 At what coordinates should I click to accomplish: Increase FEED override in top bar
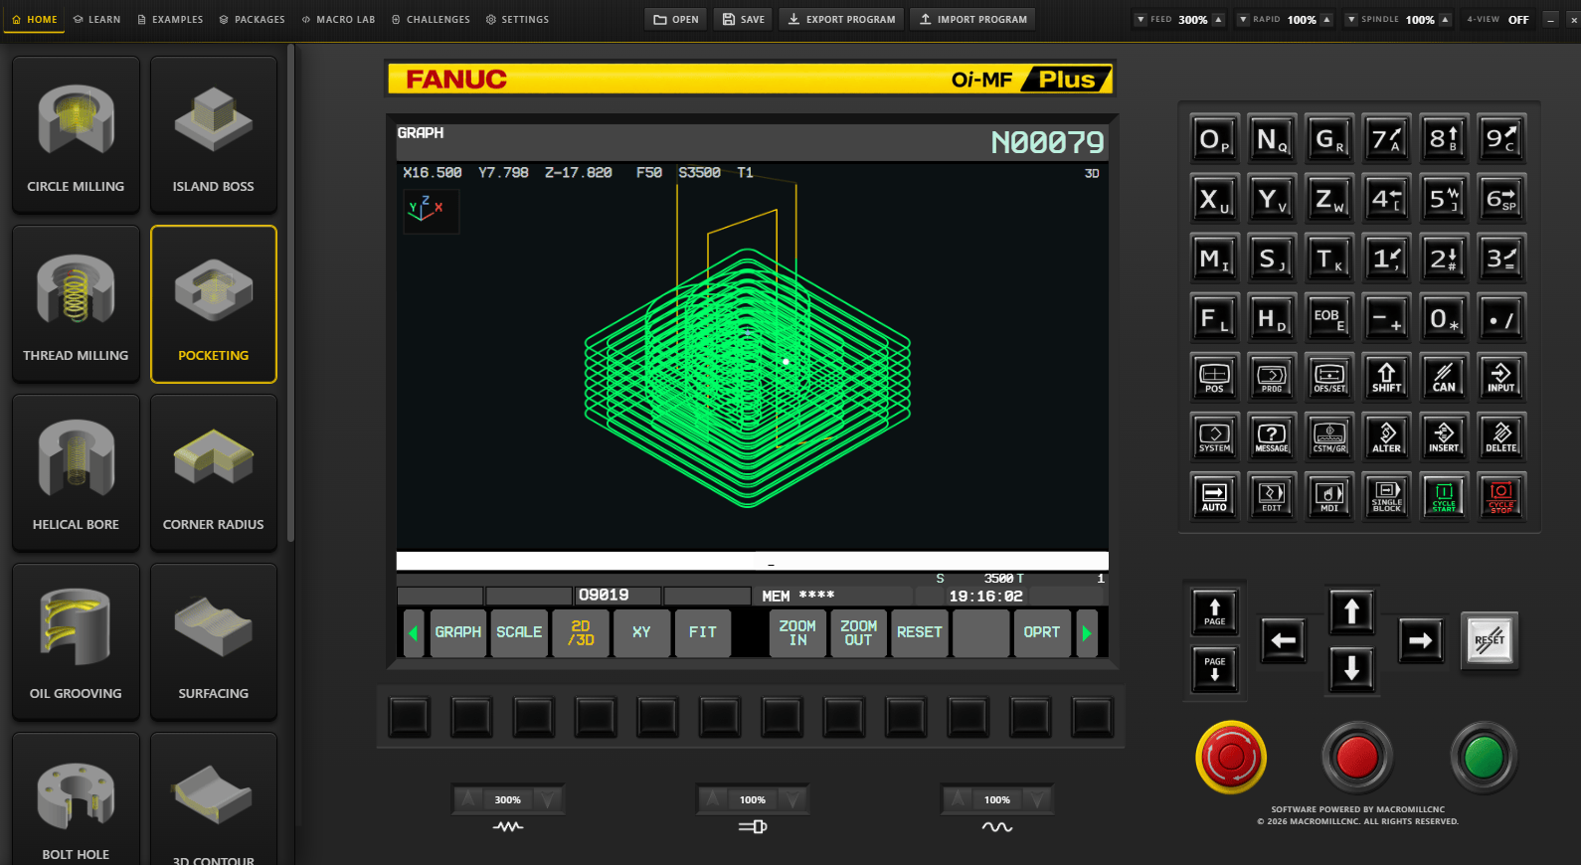1218,19
